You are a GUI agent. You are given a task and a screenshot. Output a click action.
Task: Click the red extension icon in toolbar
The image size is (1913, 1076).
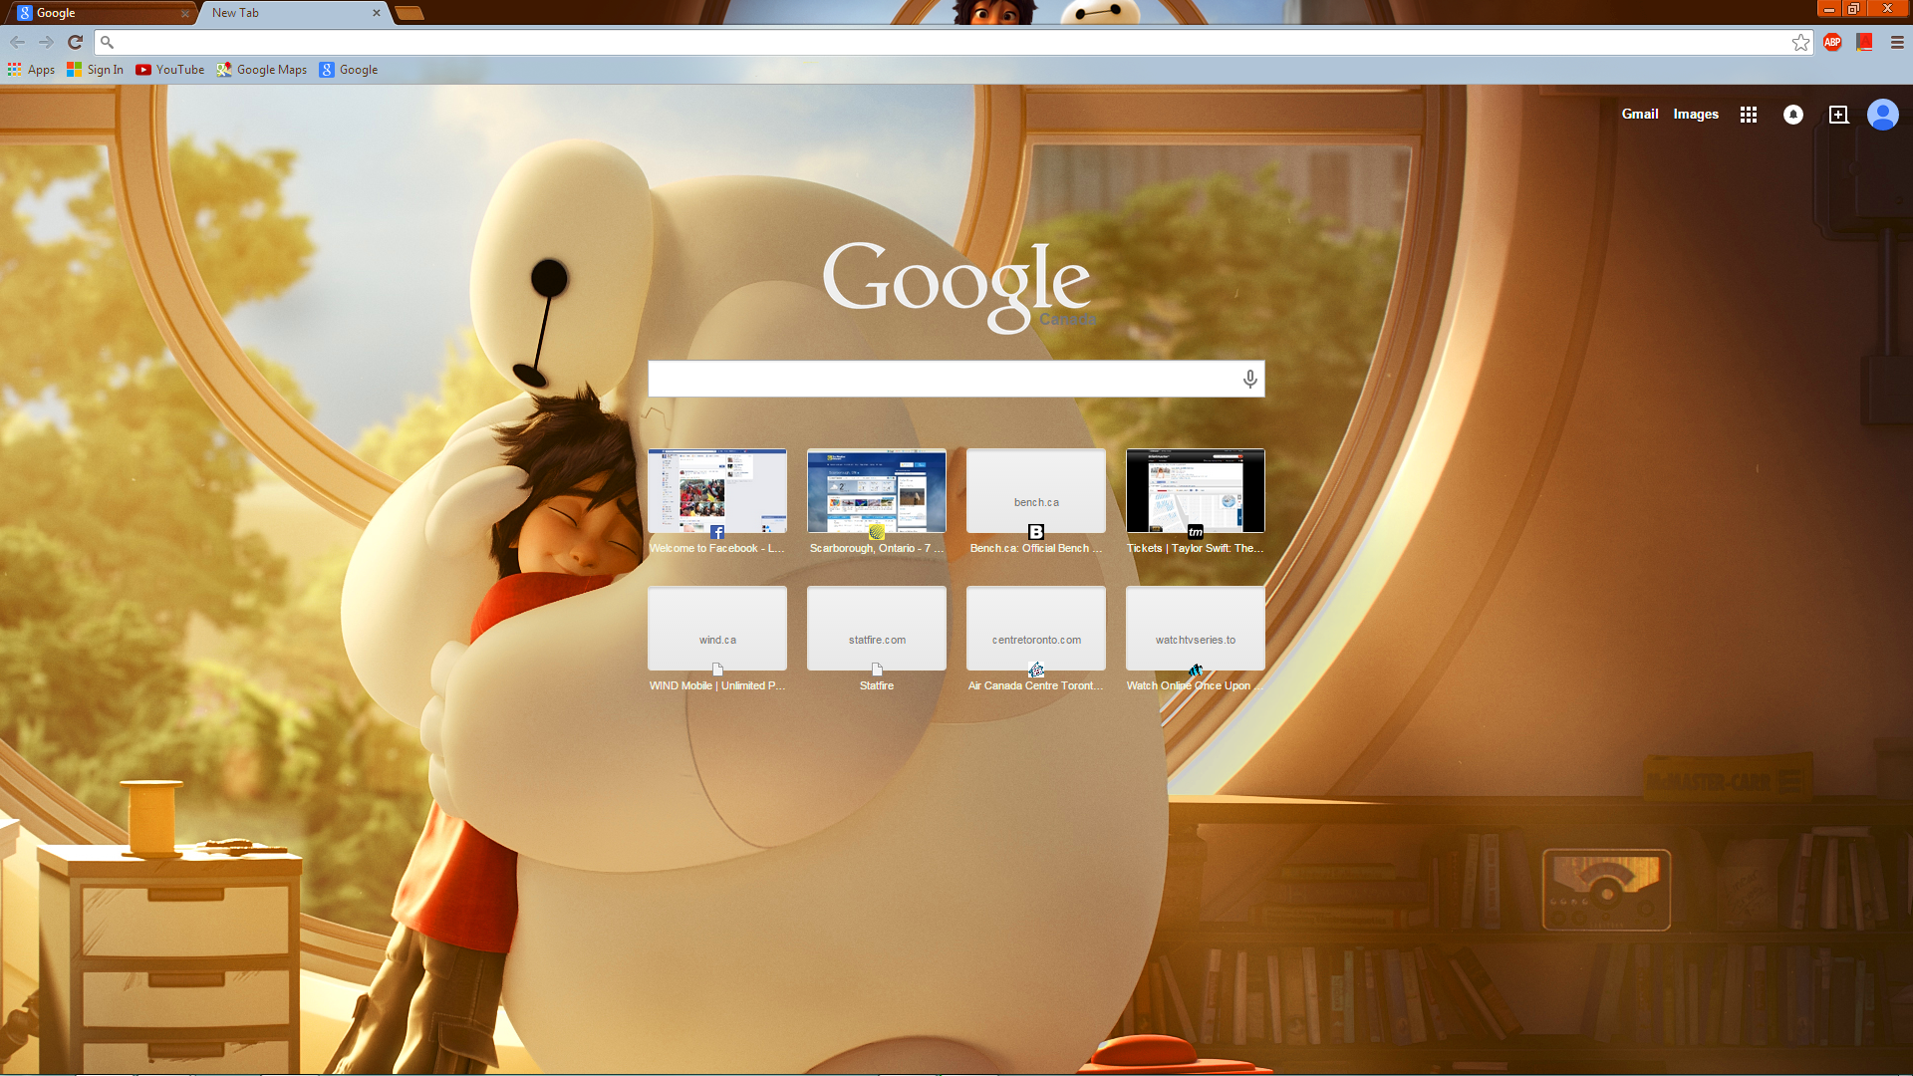(x=1864, y=42)
